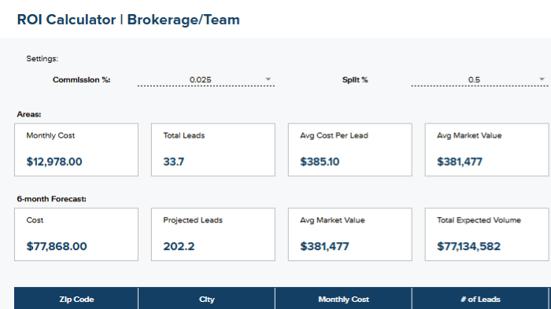
Task: Click the Monthly Cost column header
Action: [343, 299]
